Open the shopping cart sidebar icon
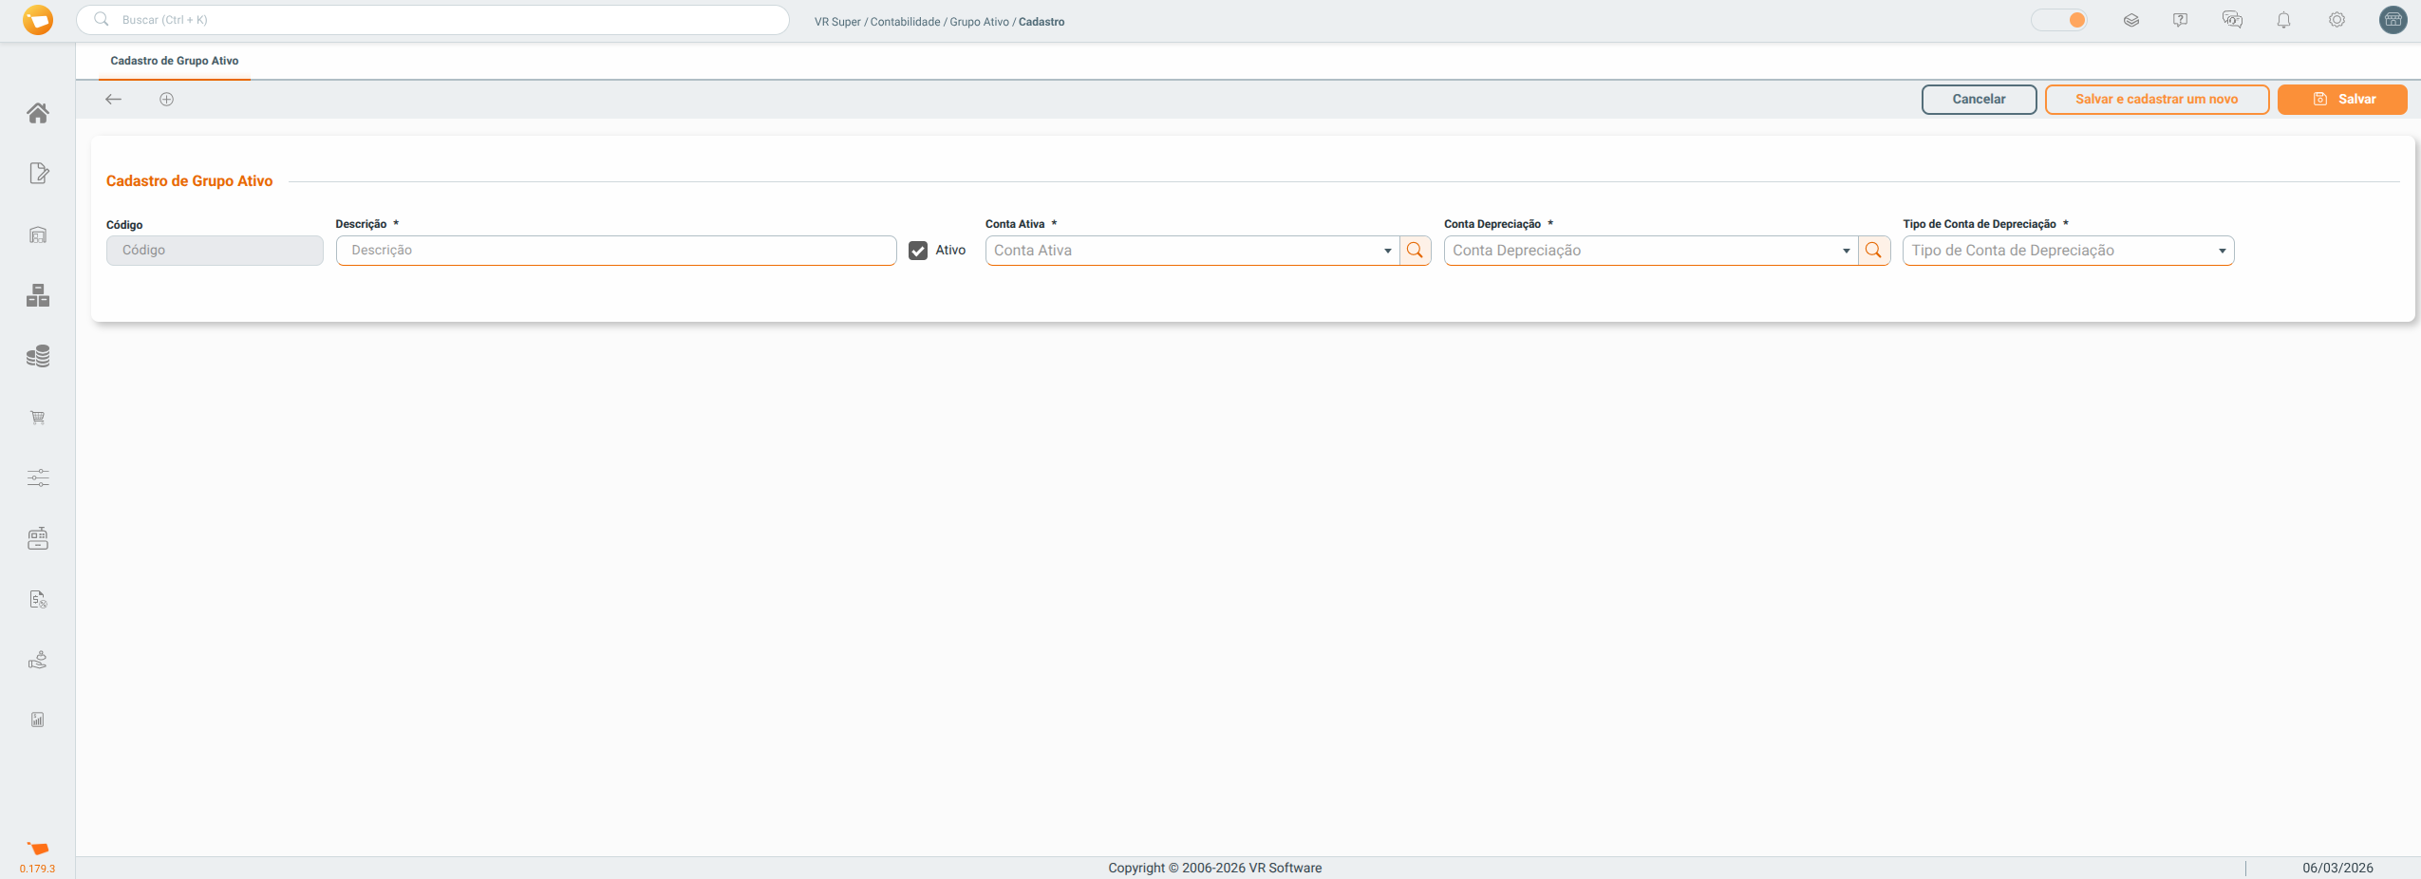The width and height of the screenshot is (2421, 879). pos(38,418)
